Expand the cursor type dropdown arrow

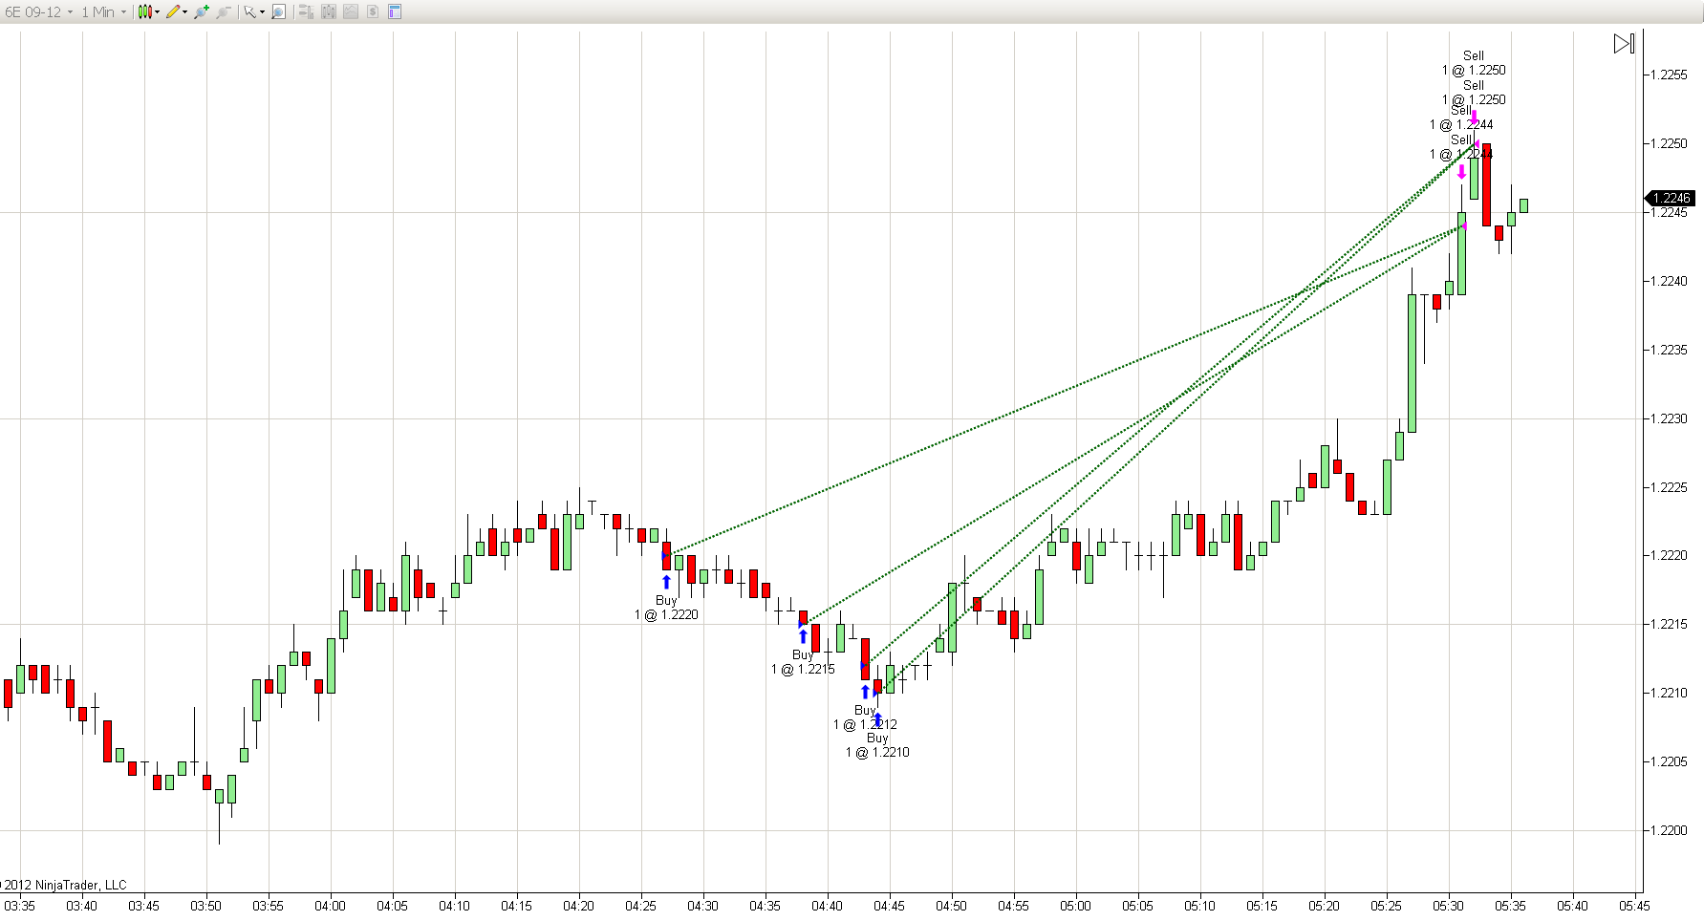262,12
